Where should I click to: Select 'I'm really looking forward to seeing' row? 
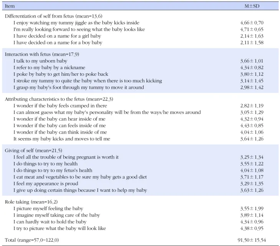pos(79,29)
